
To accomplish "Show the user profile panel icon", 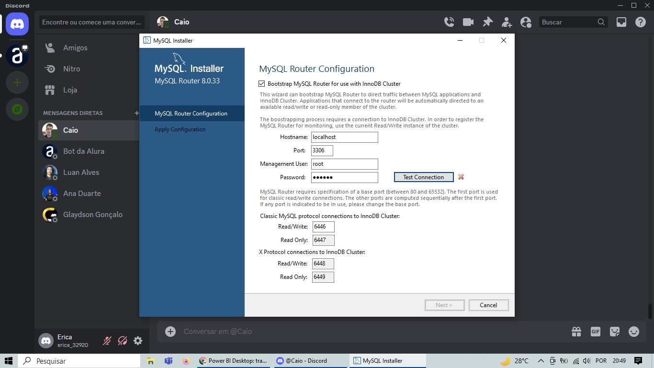I will (526, 22).
